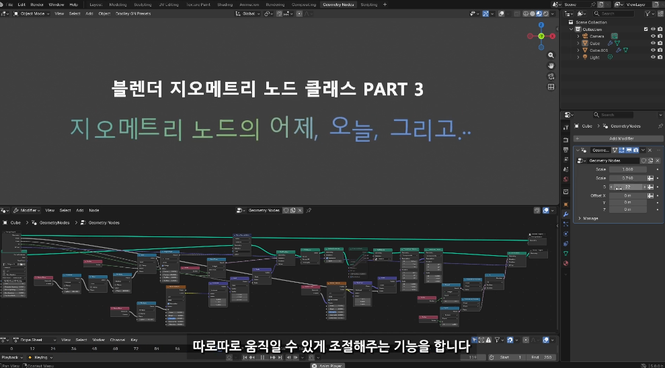Toggle Collection exclude checkbox
This screenshot has height=368, width=665.
(646, 30)
